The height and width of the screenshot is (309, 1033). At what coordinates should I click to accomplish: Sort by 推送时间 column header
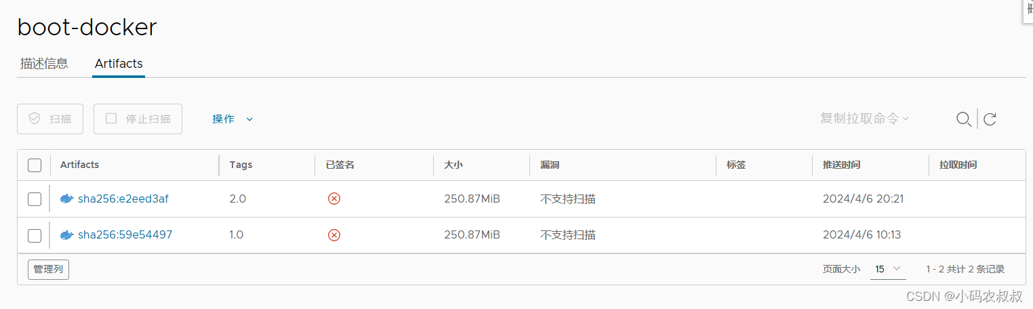842,165
